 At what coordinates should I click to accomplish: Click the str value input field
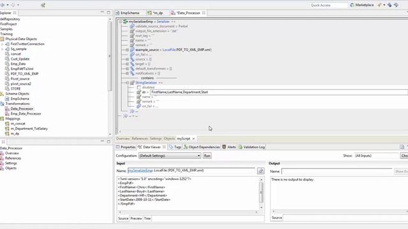279,92
